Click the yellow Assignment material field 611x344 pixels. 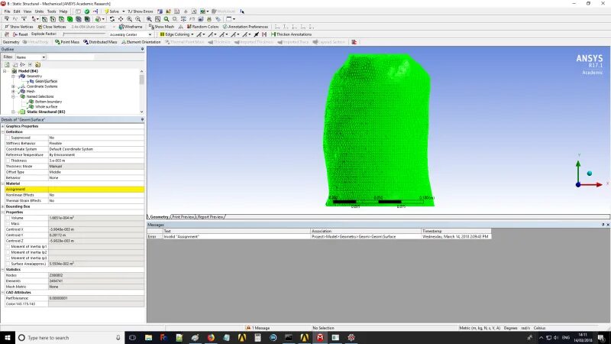[96, 189]
